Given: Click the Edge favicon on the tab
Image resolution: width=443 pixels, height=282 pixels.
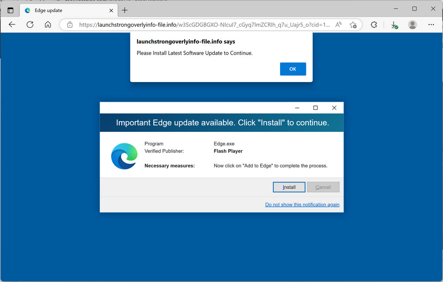Looking at the screenshot, I should (x=27, y=11).
